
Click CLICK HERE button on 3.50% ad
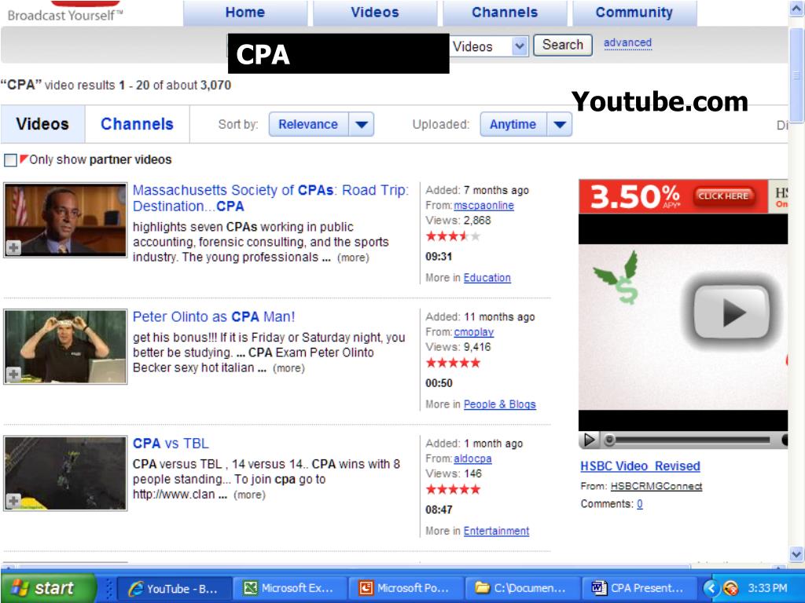pos(723,196)
